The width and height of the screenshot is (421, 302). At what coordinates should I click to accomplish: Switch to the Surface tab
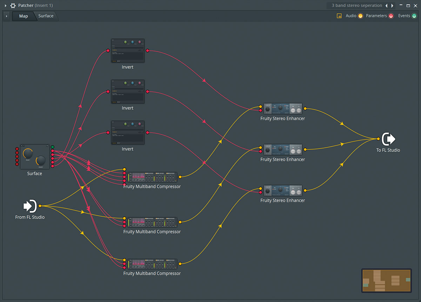(x=46, y=16)
